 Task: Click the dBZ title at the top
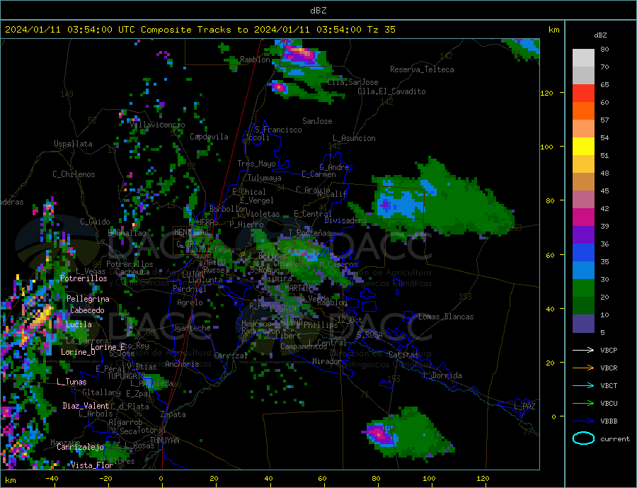coord(318,11)
